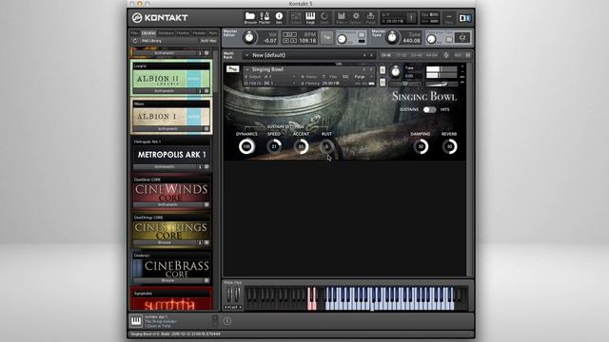Open the Output mixer icon
The height and width of the screenshot is (342, 609).
(296, 17)
